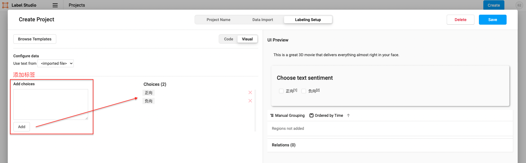
Task: Remove the 正向 choice with its X icon
Action: [x=250, y=92]
